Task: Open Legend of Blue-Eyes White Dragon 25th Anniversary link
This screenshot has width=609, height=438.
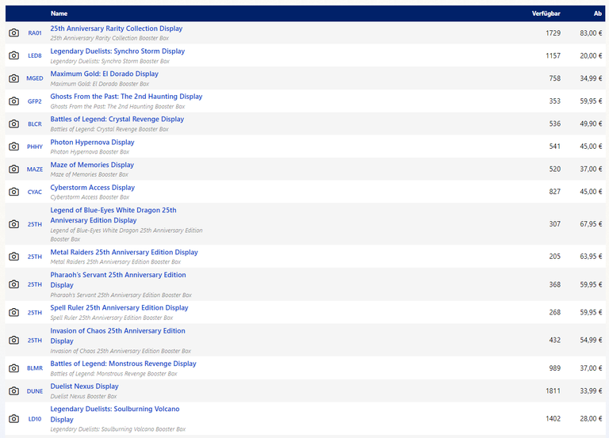Action: (113, 215)
